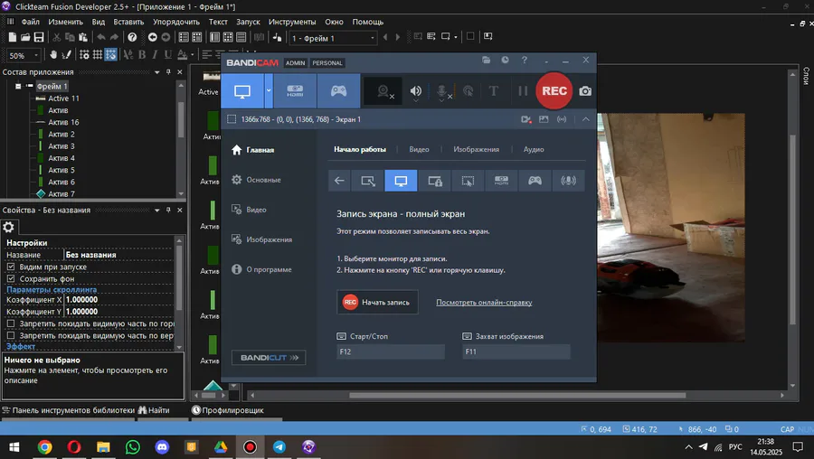
Task: Collapse Bandicam panel with chevron up arrow
Action: click(x=585, y=119)
